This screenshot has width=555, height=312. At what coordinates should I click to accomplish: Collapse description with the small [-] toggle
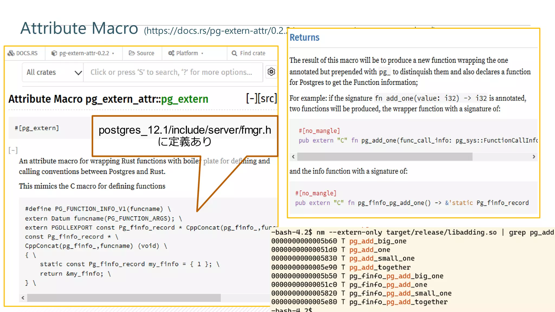13,150
